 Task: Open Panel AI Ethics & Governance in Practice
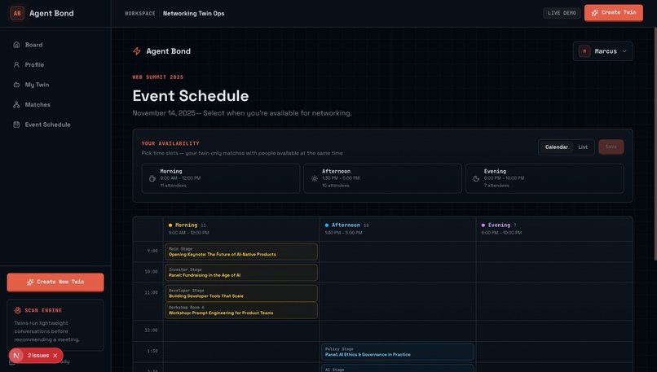click(398, 352)
